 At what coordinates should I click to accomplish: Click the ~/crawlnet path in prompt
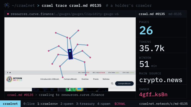(x=23, y=6)
